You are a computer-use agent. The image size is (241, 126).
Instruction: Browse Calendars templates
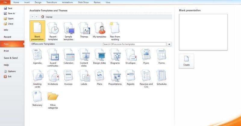[69, 56]
